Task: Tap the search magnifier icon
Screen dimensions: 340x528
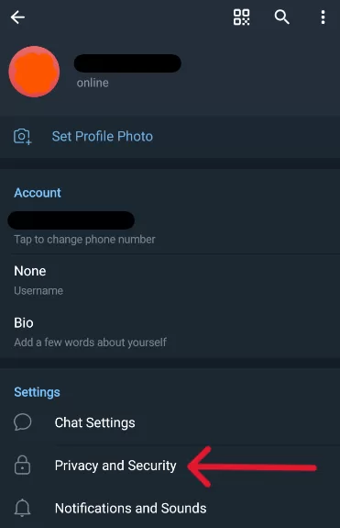Action: [x=281, y=17]
